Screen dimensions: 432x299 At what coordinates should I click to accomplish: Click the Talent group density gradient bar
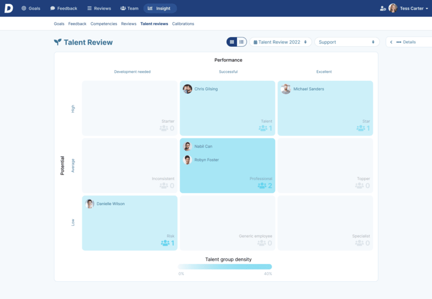click(225, 267)
